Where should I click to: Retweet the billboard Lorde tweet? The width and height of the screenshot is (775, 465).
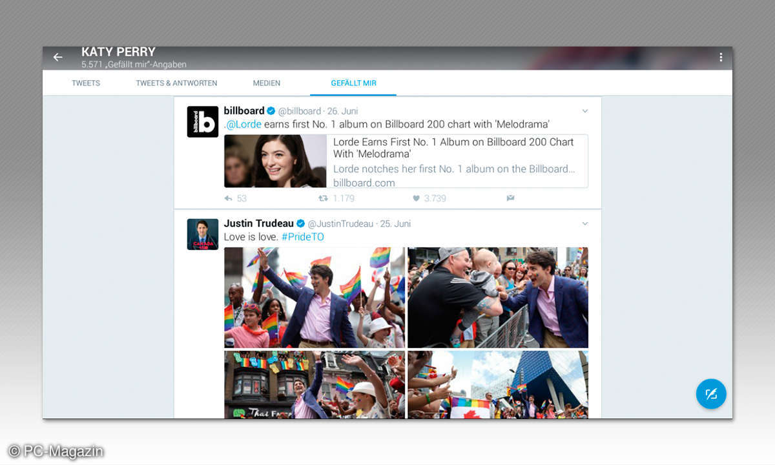[323, 198]
